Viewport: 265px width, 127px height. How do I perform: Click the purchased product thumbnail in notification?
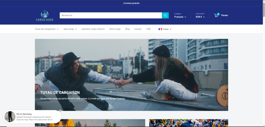coord(10,116)
